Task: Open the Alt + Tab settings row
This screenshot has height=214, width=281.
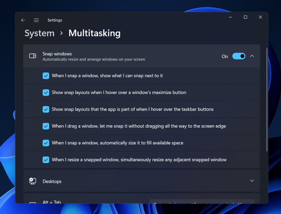Action: [x=110, y=202]
